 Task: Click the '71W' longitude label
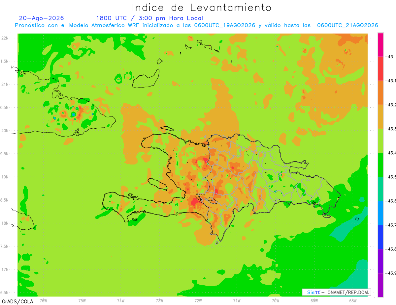237,300
